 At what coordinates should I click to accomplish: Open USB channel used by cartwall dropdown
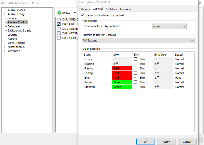click(169, 26)
